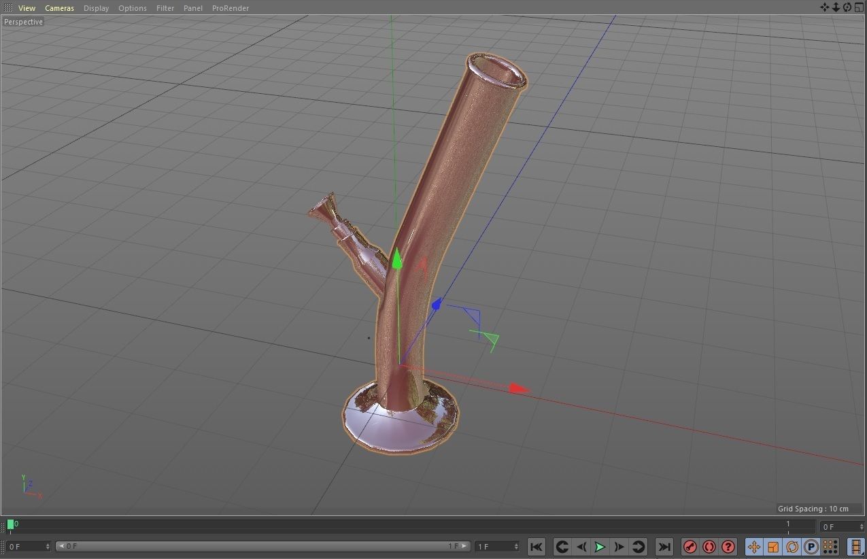Go to start of animation
The width and height of the screenshot is (867, 559).
pos(536,547)
